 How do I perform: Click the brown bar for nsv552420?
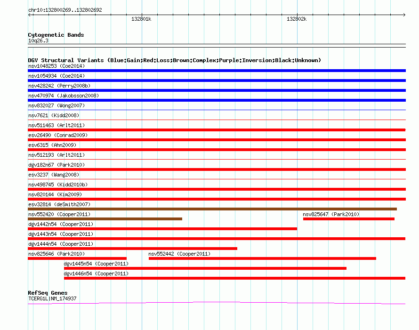pyautogui.click(x=105, y=219)
